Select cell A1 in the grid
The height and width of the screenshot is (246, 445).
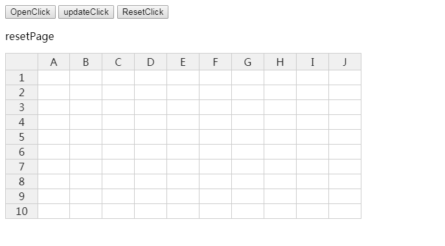[x=54, y=77]
